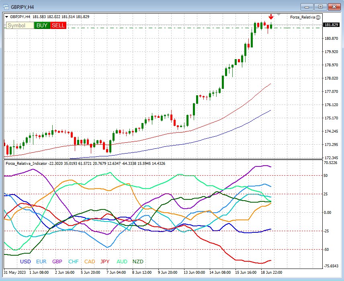
Task: Click the 14 Jun 08:00 time label
Action: point(220,273)
